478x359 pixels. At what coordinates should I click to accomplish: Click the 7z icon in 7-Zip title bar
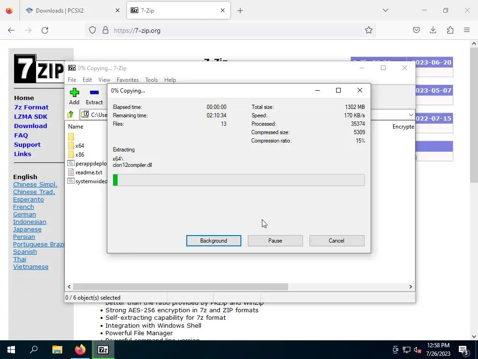pyautogui.click(x=71, y=68)
